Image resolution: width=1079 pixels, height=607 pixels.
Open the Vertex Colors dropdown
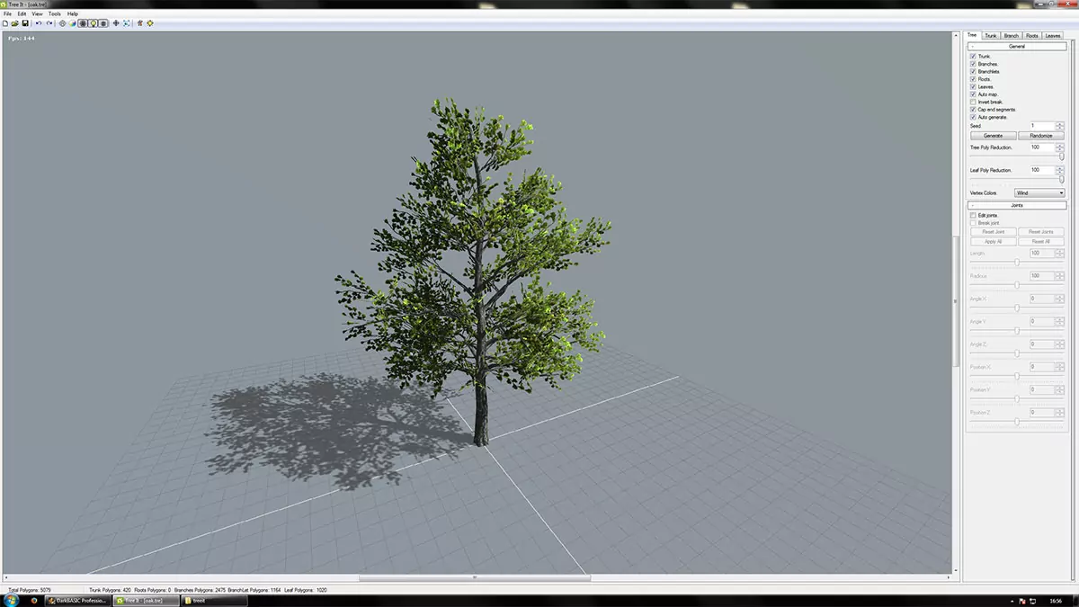pos(1039,193)
